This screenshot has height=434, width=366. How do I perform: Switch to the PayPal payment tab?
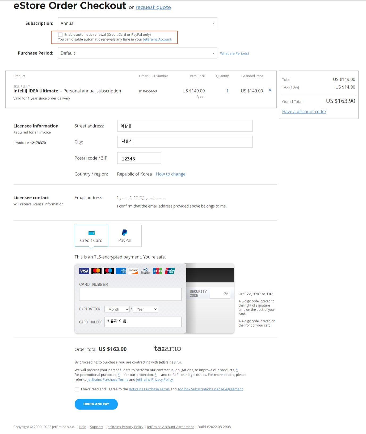(125, 236)
